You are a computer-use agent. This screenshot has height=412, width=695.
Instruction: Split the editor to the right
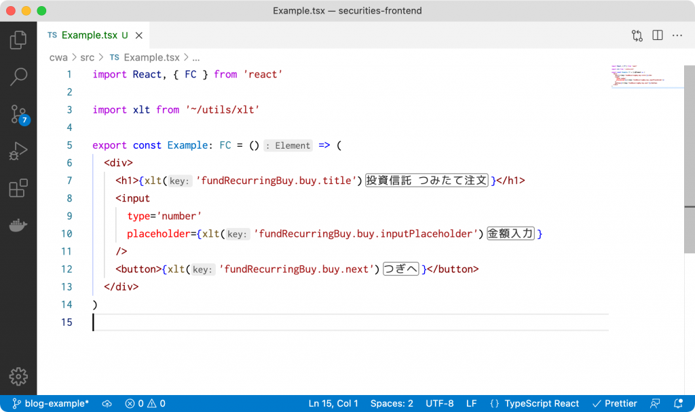pos(657,35)
